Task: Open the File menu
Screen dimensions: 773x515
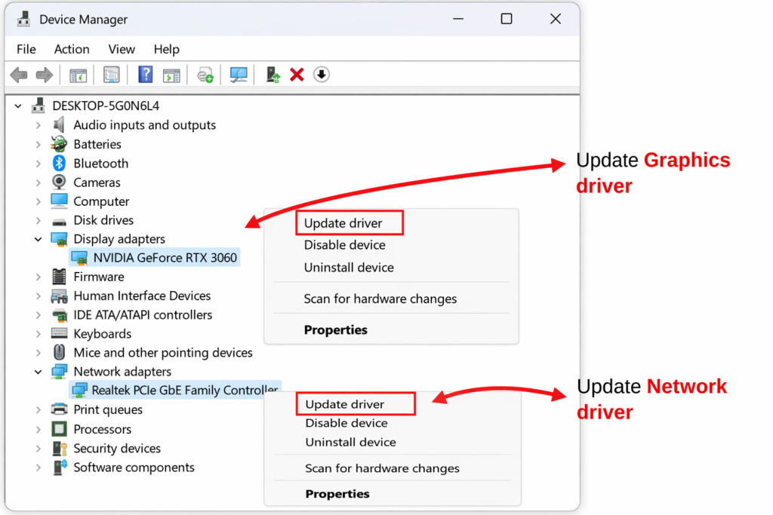Action: coord(26,49)
